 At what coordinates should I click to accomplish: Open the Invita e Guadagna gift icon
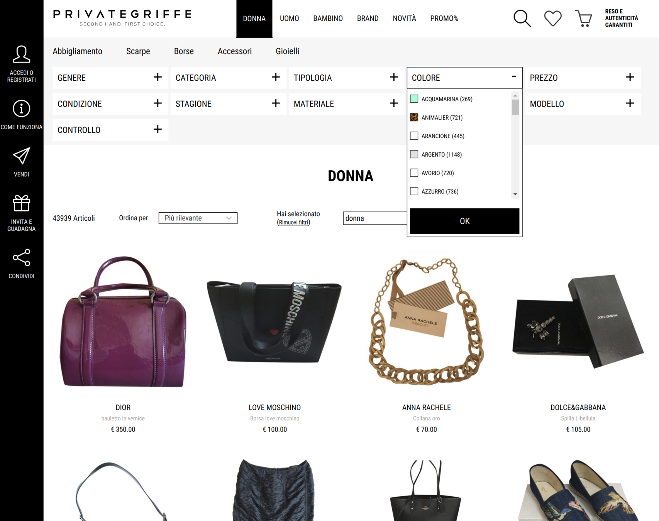(x=22, y=203)
